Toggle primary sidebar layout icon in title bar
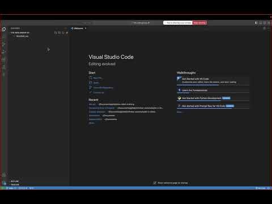 click(x=256, y=23)
